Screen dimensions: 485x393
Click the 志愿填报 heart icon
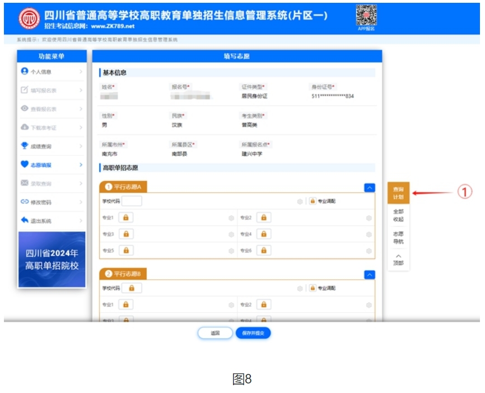pos(25,165)
